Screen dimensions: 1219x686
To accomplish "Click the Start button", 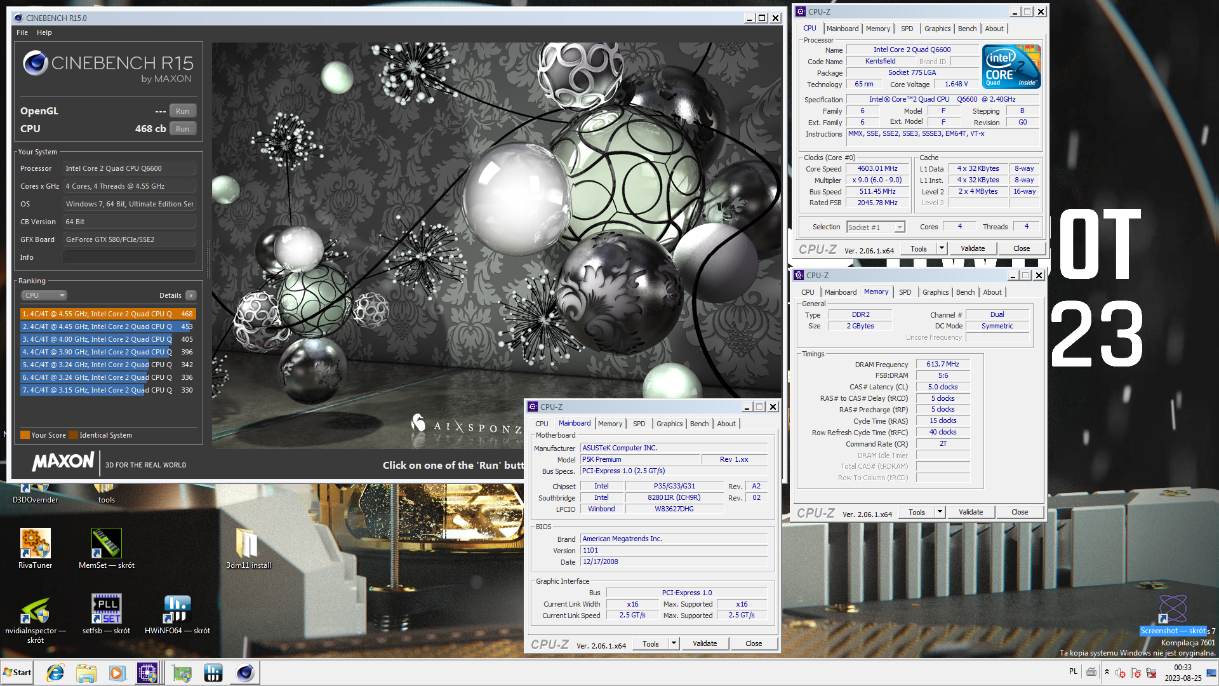I will [x=17, y=673].
